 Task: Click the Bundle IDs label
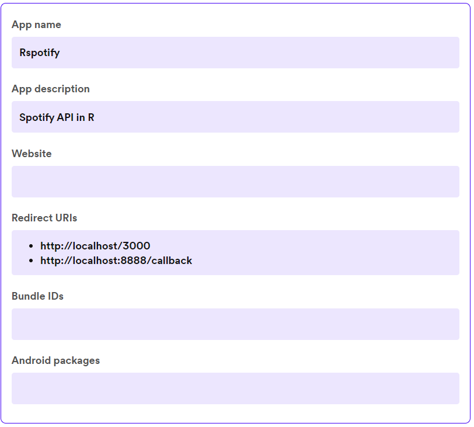point(37,296)
